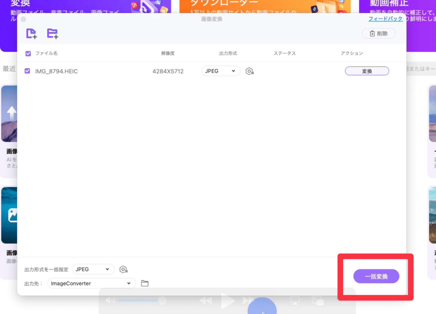436x314 pixels.
Task: Click the 解像度 column header
Action: coord(168,53)
